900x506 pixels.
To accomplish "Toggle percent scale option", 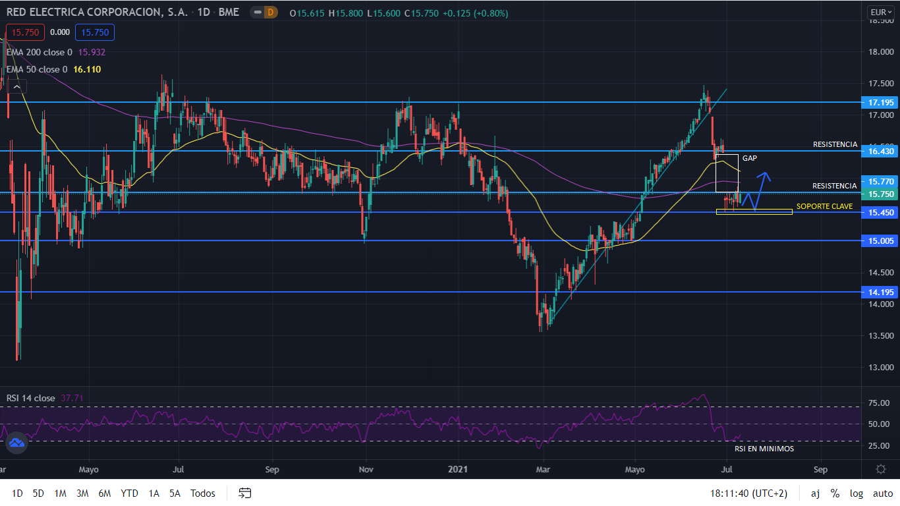I will (835, 493).
